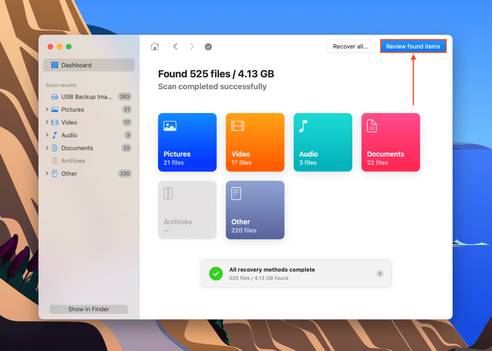Click the Documents page icon in sidebar
This screenshot has height=351, width=492.
click(55, 148)
